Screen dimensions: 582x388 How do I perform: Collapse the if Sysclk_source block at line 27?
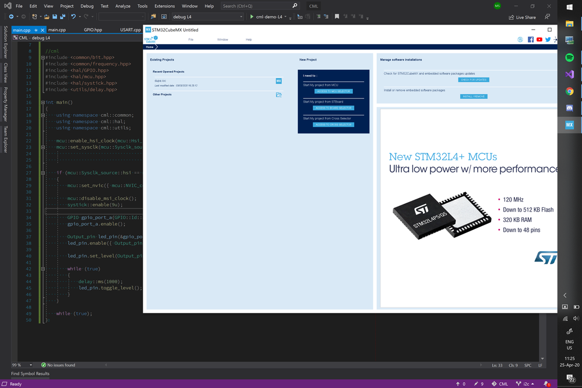pyautogui.click(x=43, y=173)
